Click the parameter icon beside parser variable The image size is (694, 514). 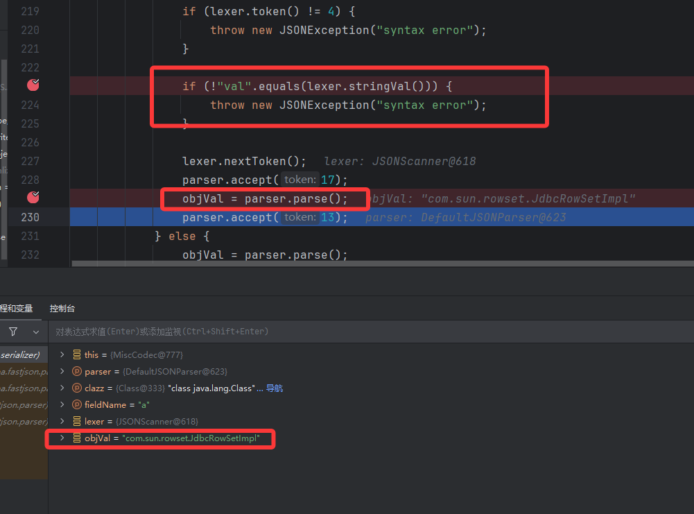pos(76,371)
